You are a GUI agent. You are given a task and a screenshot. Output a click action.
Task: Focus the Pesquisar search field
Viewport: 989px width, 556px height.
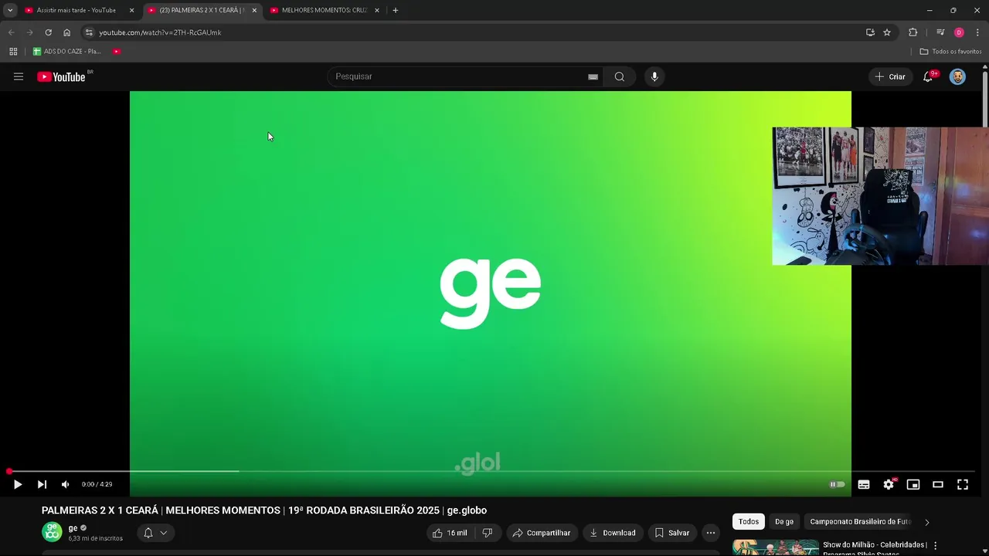(x=456, y=76)
